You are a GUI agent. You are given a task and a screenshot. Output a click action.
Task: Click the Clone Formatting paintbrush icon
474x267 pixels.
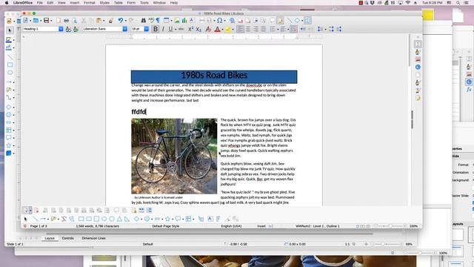[x=111, y=20]
